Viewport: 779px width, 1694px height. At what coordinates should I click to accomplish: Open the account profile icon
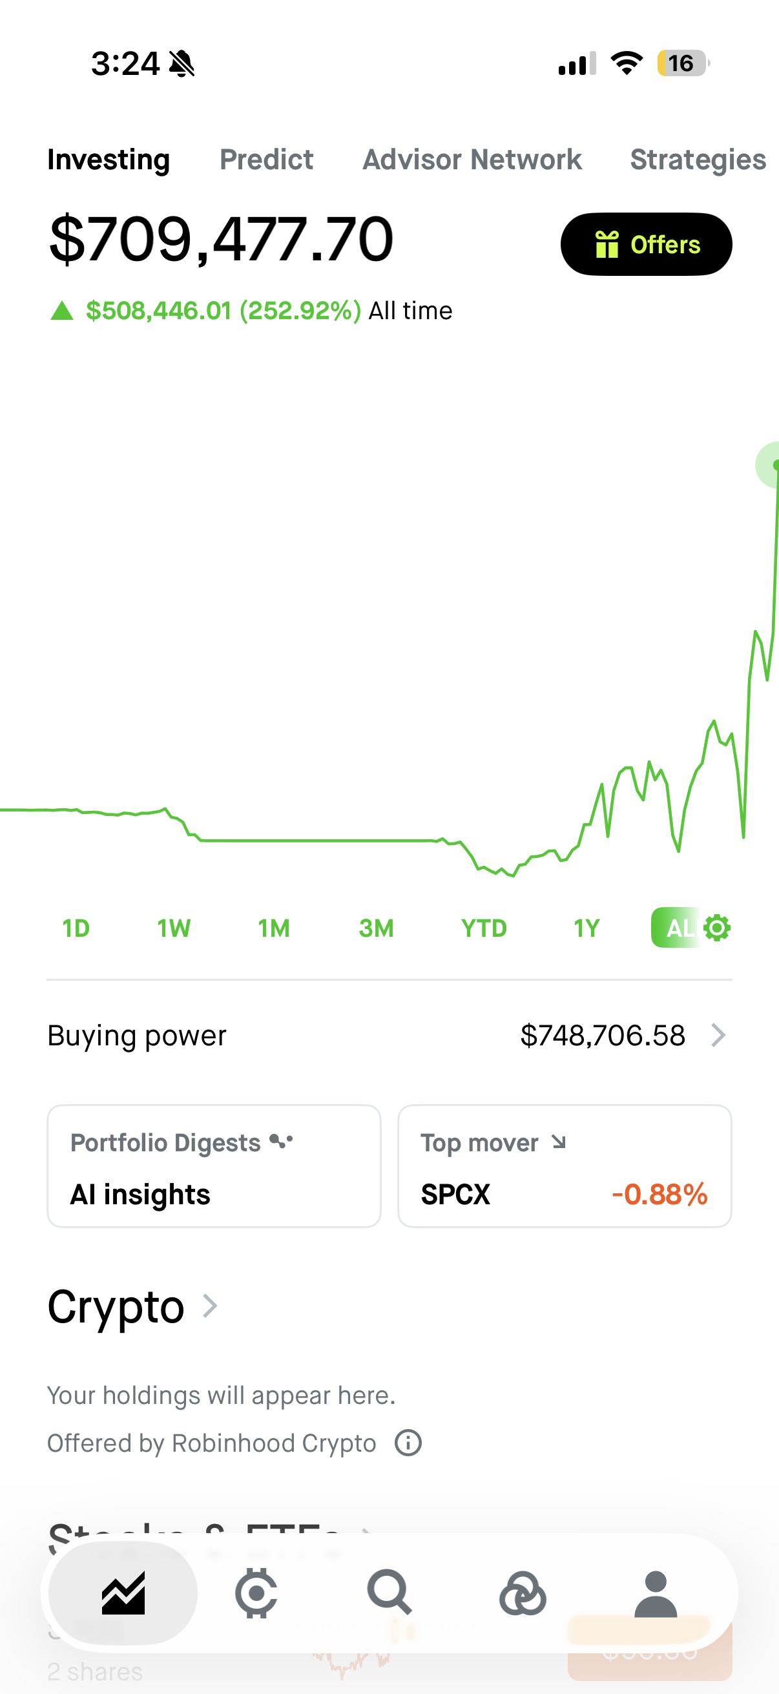click(656, 1594)
